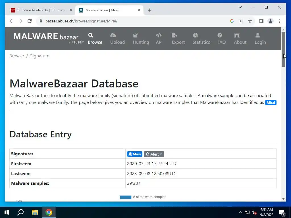Open the Upload menu label
The width and height of the screenshot is (291, 218).
coord(117,42)
